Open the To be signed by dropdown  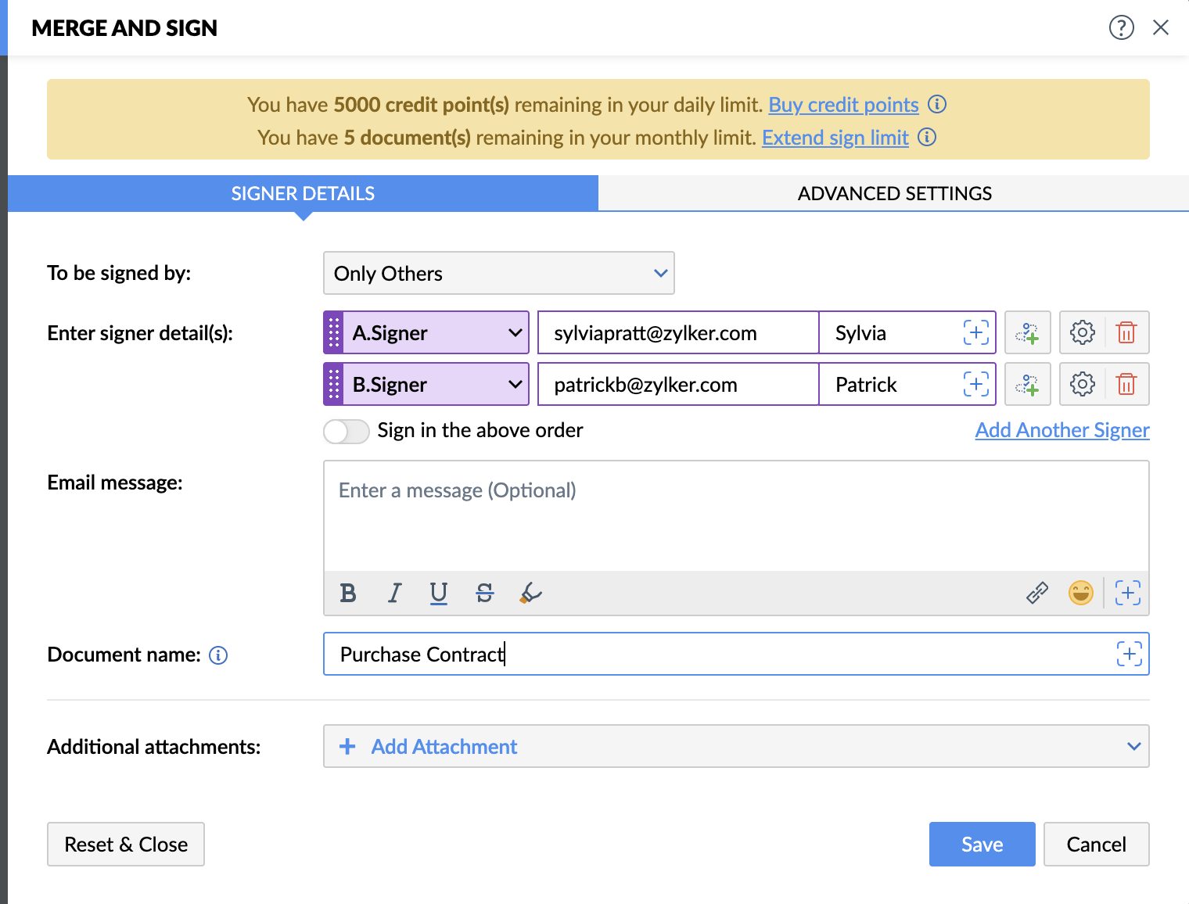click(x=498, y=273)
